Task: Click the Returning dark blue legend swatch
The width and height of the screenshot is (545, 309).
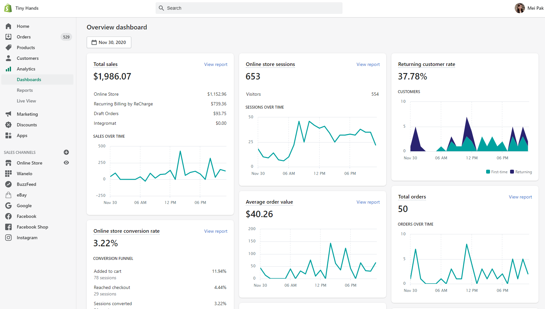Action: [x=512, y=172]
